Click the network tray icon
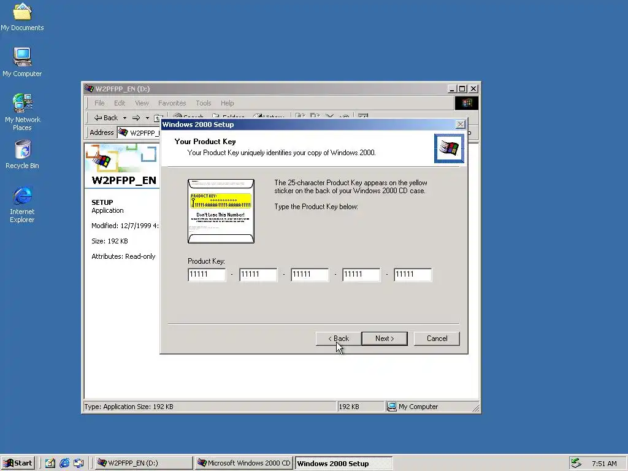628x471 pixels. pos(576,463)
